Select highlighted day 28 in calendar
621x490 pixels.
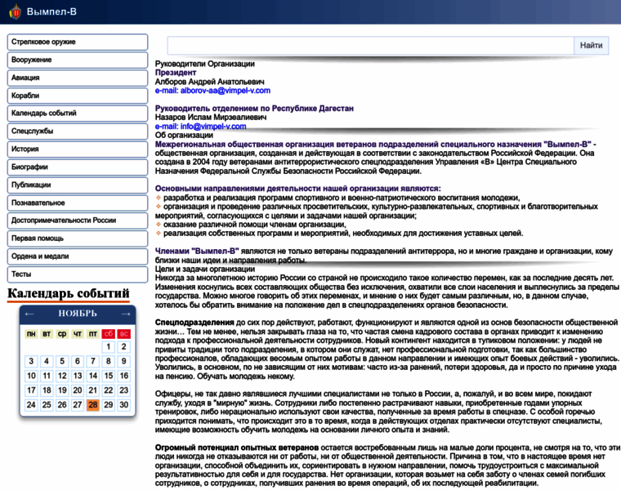point(93,405)
